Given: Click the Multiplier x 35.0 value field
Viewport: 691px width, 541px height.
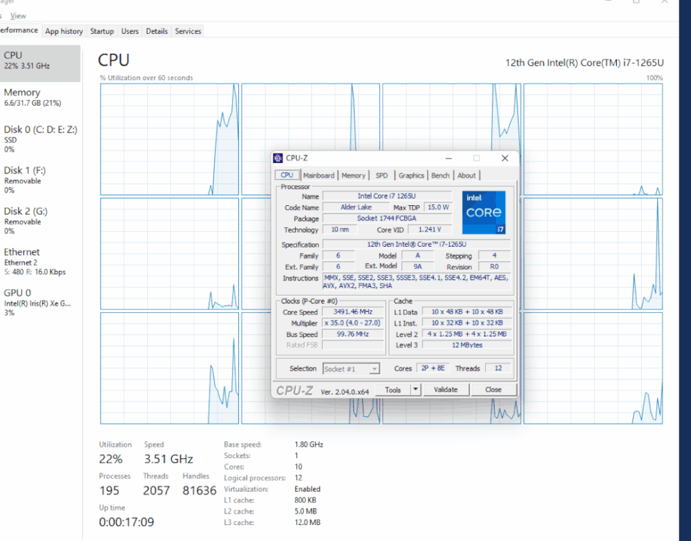Looking at the screenshot, I should pyautogui.click(x=353, y=323).
